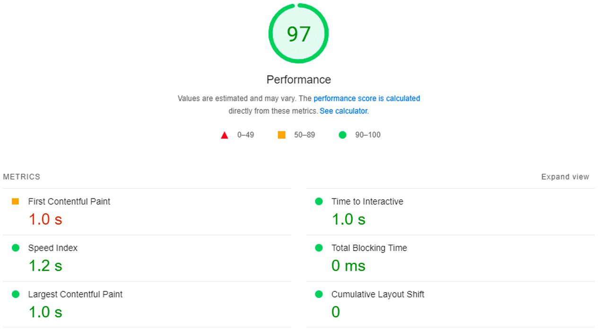Click the Cumulative Layout Shift metric label
The height and width of the screenshot is (330, 599).
(378, 294)
